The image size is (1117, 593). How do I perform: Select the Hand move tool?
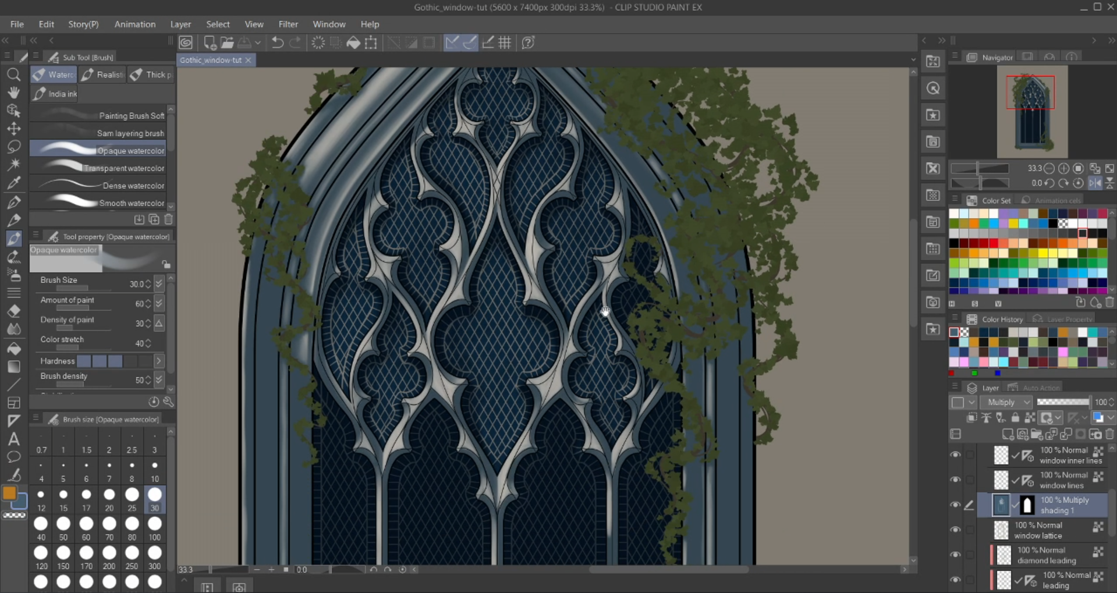(x=13, y=93)
